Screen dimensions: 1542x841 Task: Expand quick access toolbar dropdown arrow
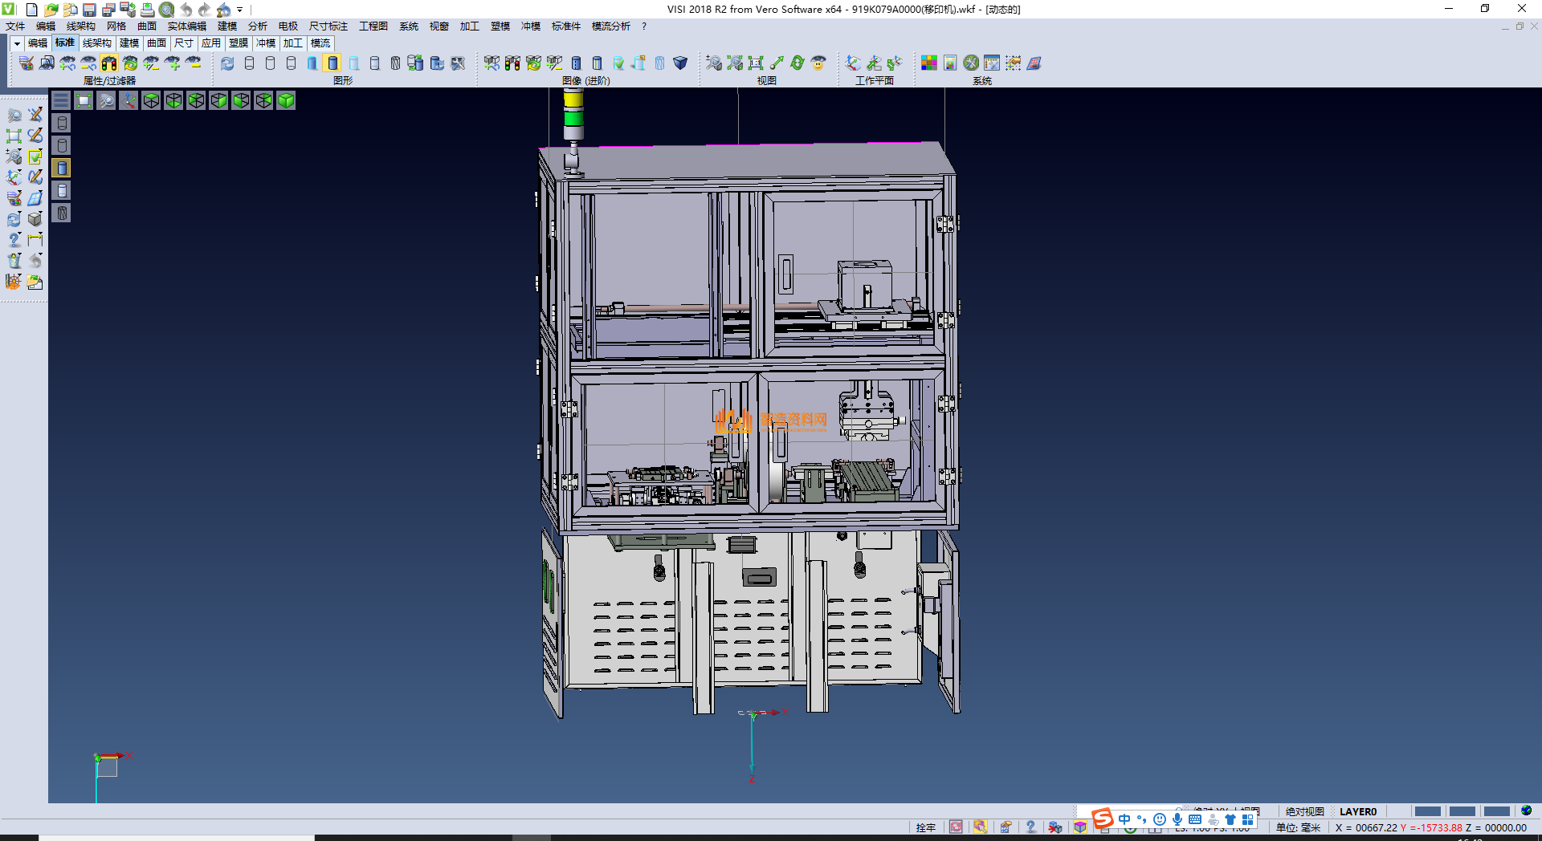239,10
